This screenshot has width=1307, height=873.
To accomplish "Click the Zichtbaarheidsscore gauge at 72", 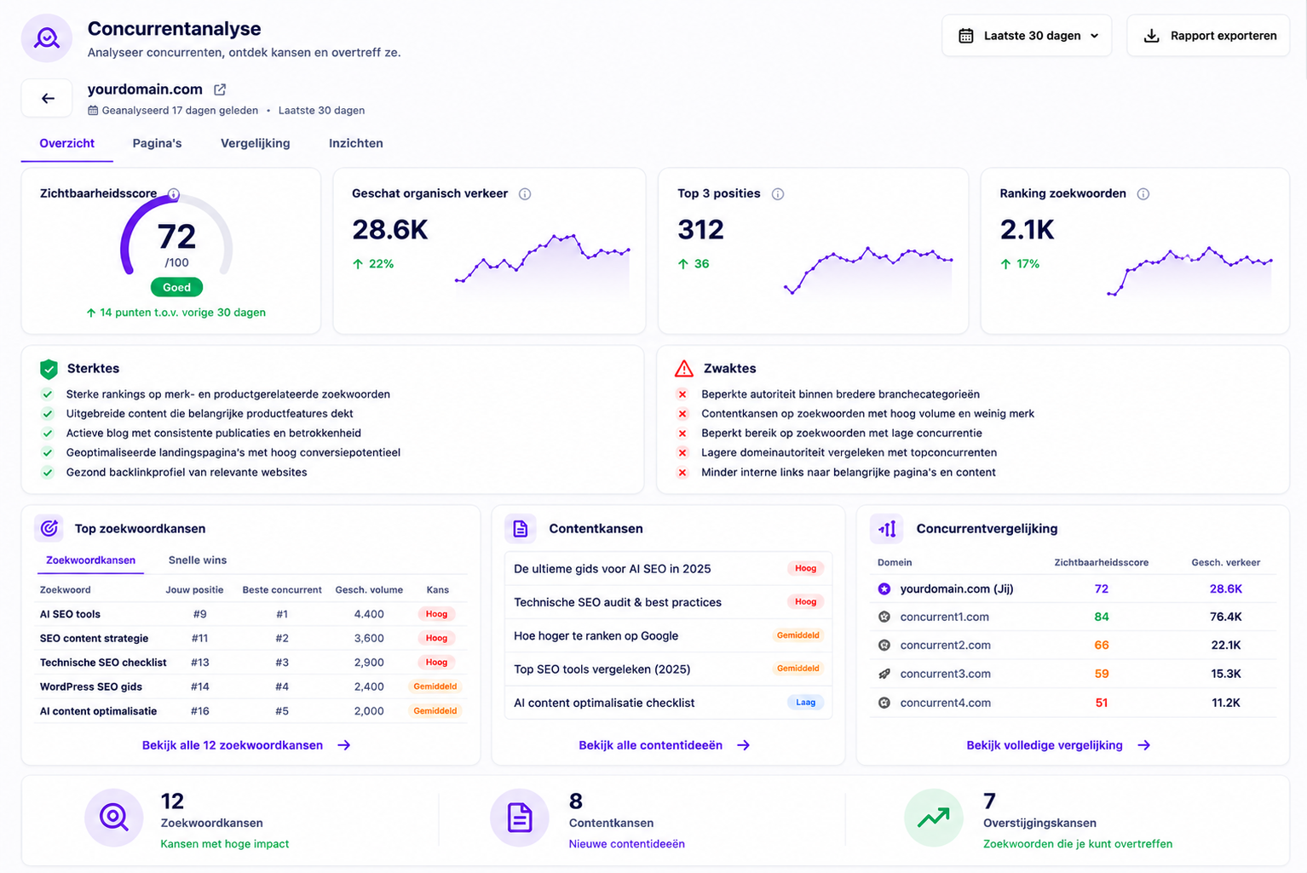I will coord(176,237).
